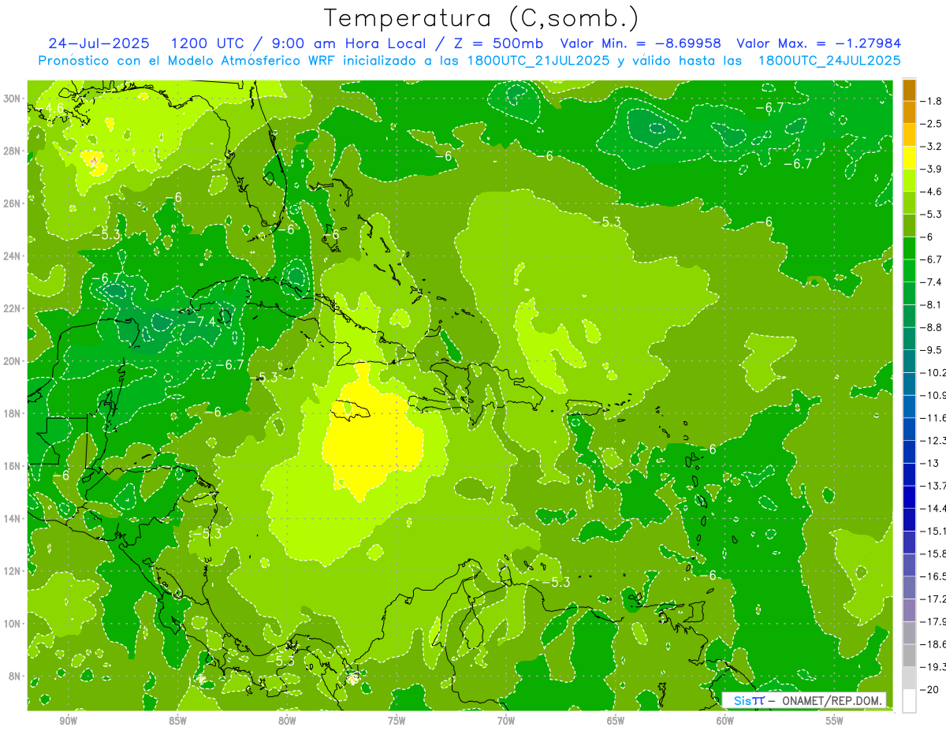Click the "18N" latitude axis label

click(13, 413)
